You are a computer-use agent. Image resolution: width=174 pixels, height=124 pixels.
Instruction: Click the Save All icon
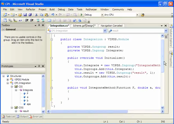coord(30,15)
